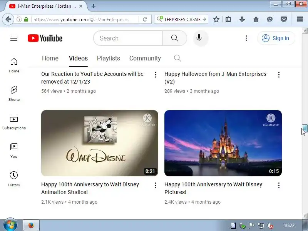Click the Pocket toolbar icon
Screen dimensions: 308x231
283,19
